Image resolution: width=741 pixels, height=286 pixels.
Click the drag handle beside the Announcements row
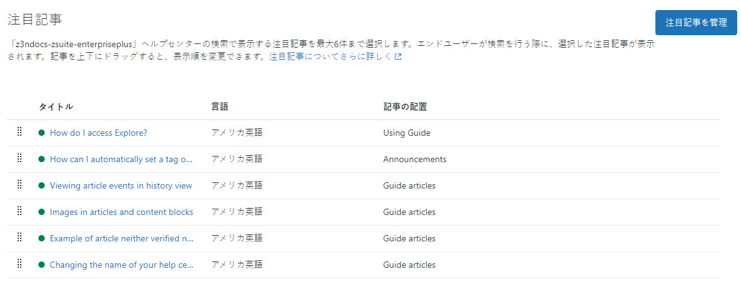pos(20,158)
